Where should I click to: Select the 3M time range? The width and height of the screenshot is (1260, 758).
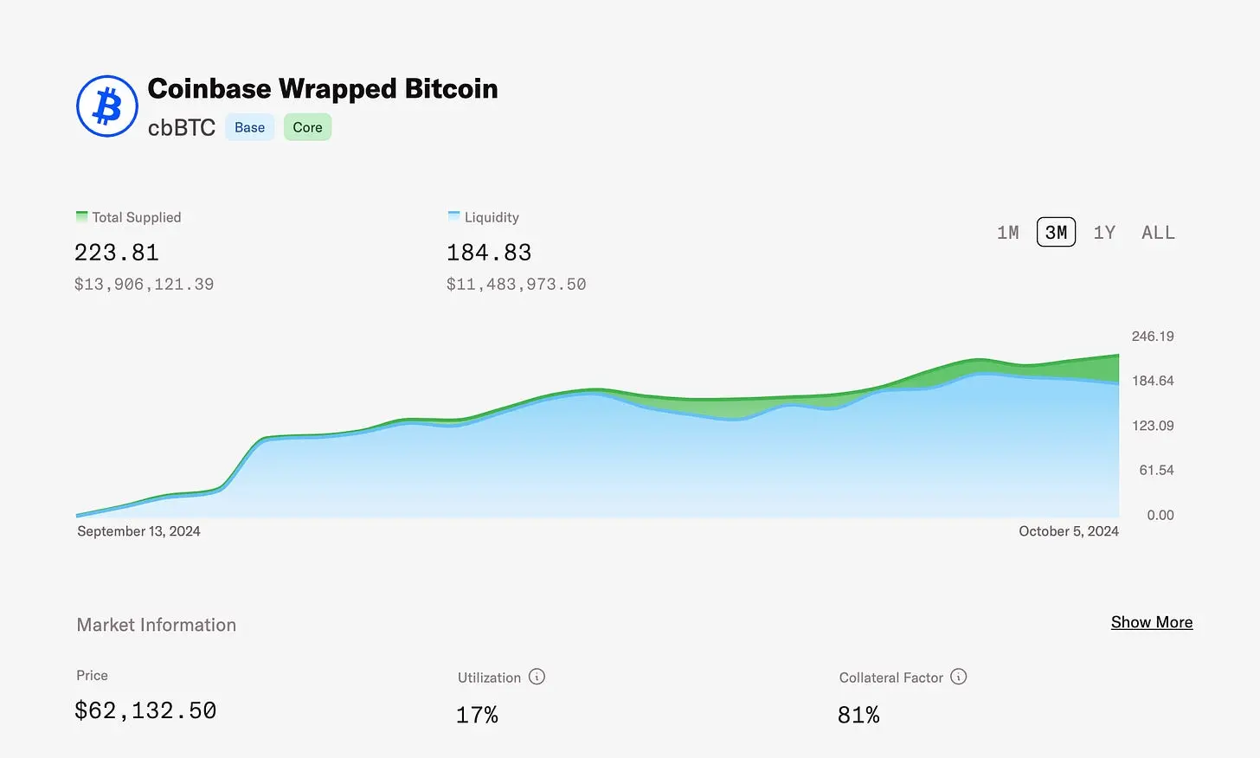[x=1056, y=233]
